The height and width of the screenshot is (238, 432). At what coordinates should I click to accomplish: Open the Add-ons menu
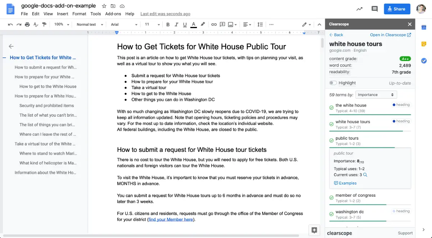point(113,14)
